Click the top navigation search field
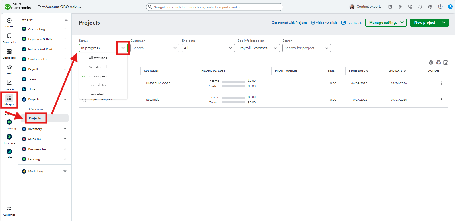455x221 pixels. [x=214, y=7]
